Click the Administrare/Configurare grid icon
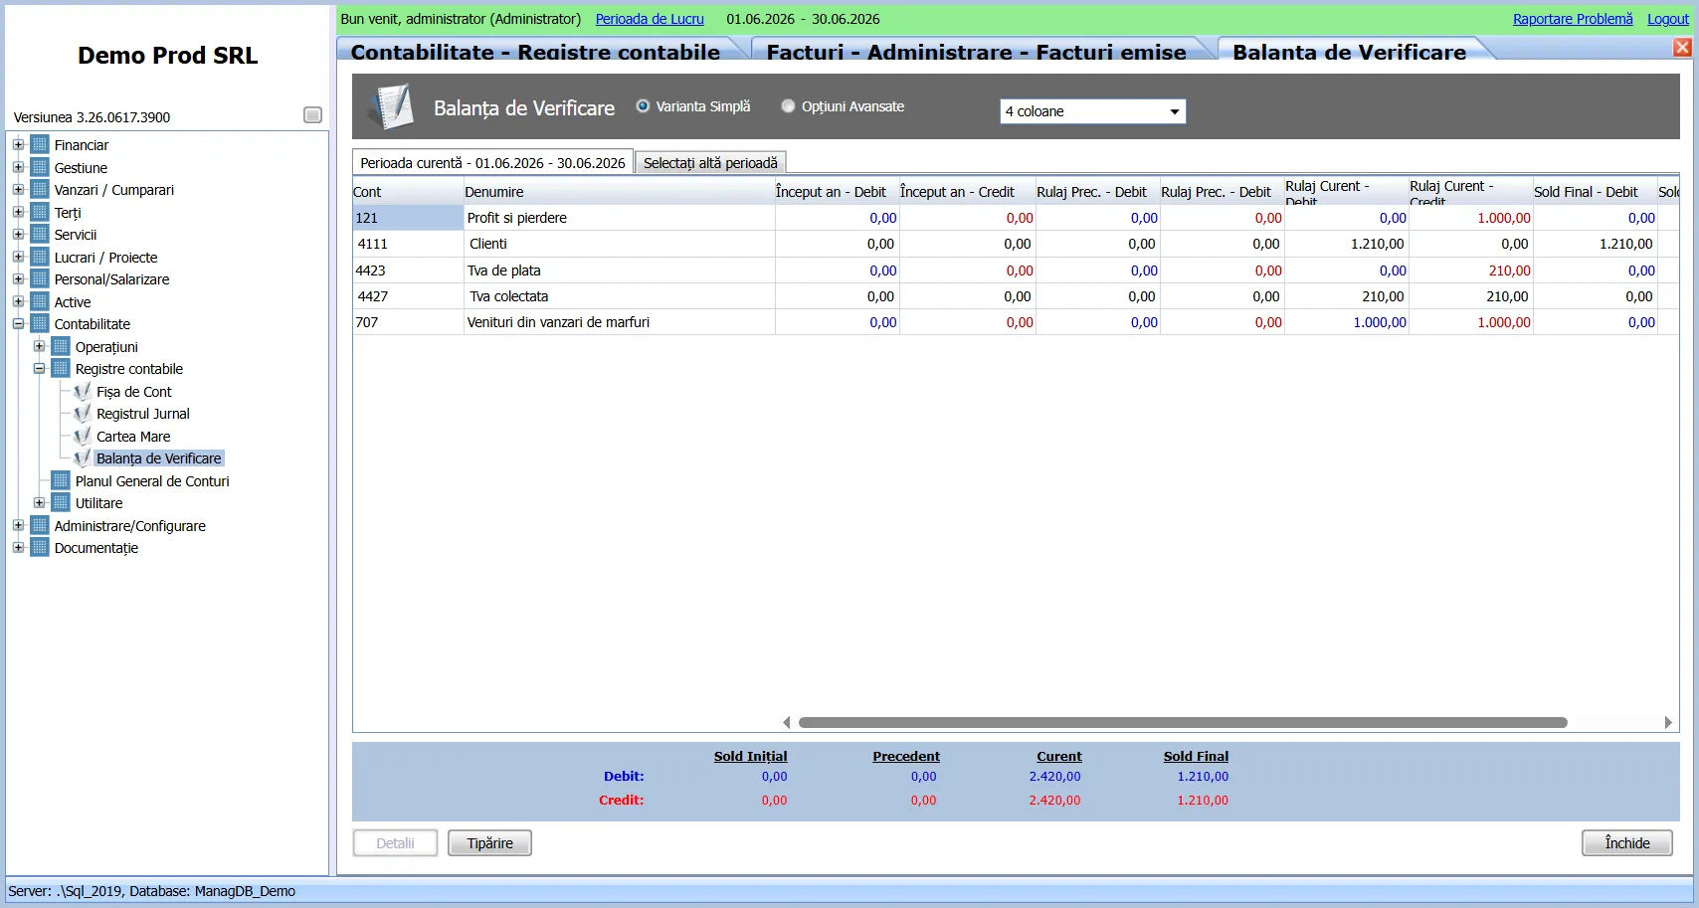 [x=40, y=525]
